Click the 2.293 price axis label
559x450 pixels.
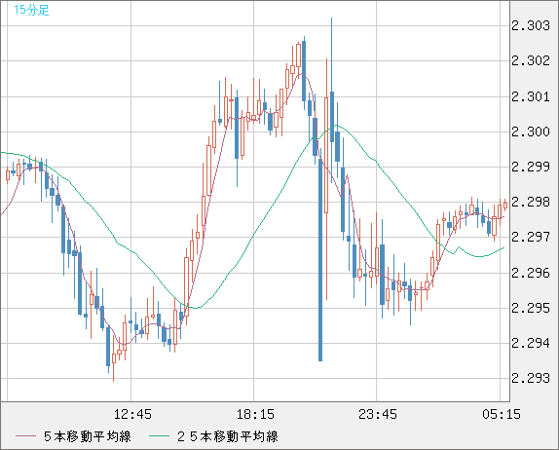point(531,378)
